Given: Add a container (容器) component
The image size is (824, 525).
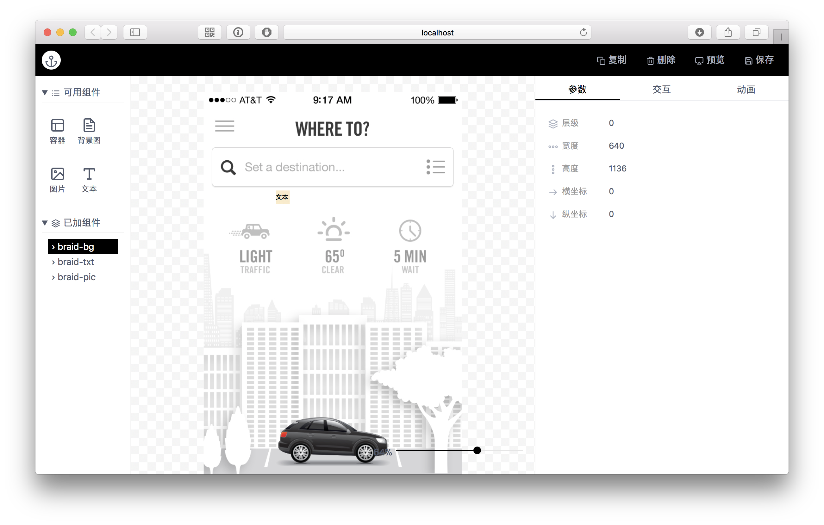Looking at the screenshot, I should (x=57, y=131).
